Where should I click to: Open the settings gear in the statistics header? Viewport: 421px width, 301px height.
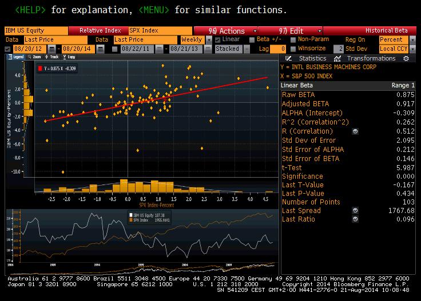point(406,58)
